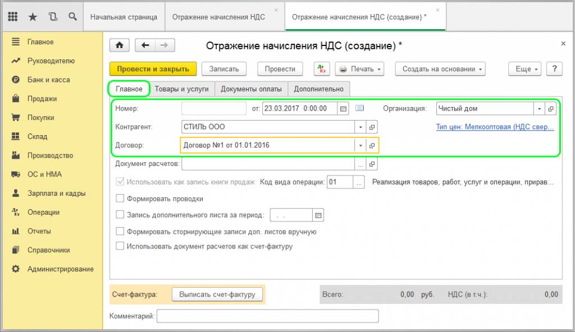Open Договор record with open icon
Image resolution: width=575 pixels, height=332 pixels.
(x=372, y=145)
